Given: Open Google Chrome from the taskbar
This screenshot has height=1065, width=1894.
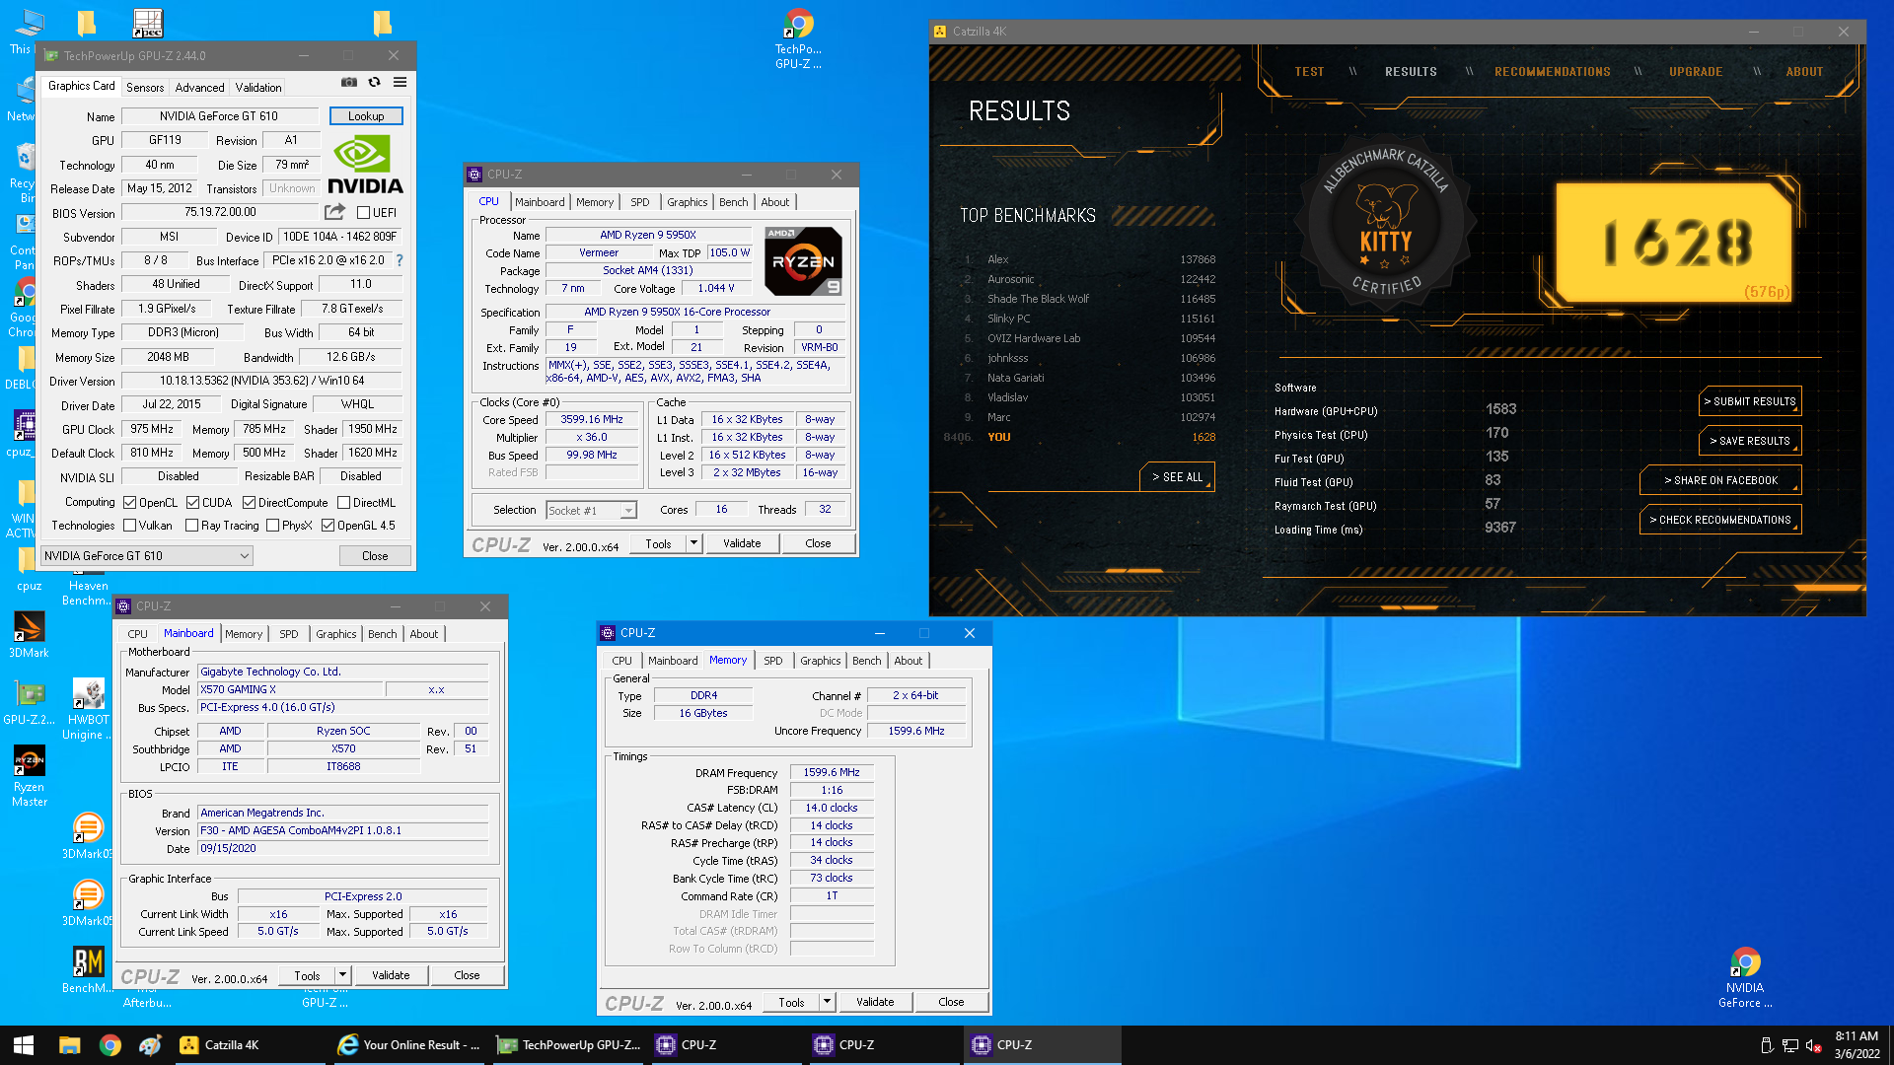Looking at the screenshot, I should (x=110, y=1045).
